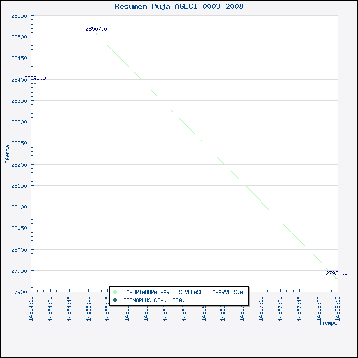Select the data point marker at 28507.0
Viewport: 358px width, 358px height.
pyautogui.click(x=96, y=34)
